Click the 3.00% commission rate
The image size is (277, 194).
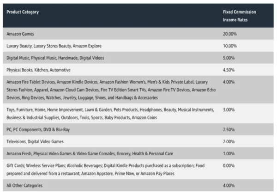pyautogui.click(x=229, y=110)
